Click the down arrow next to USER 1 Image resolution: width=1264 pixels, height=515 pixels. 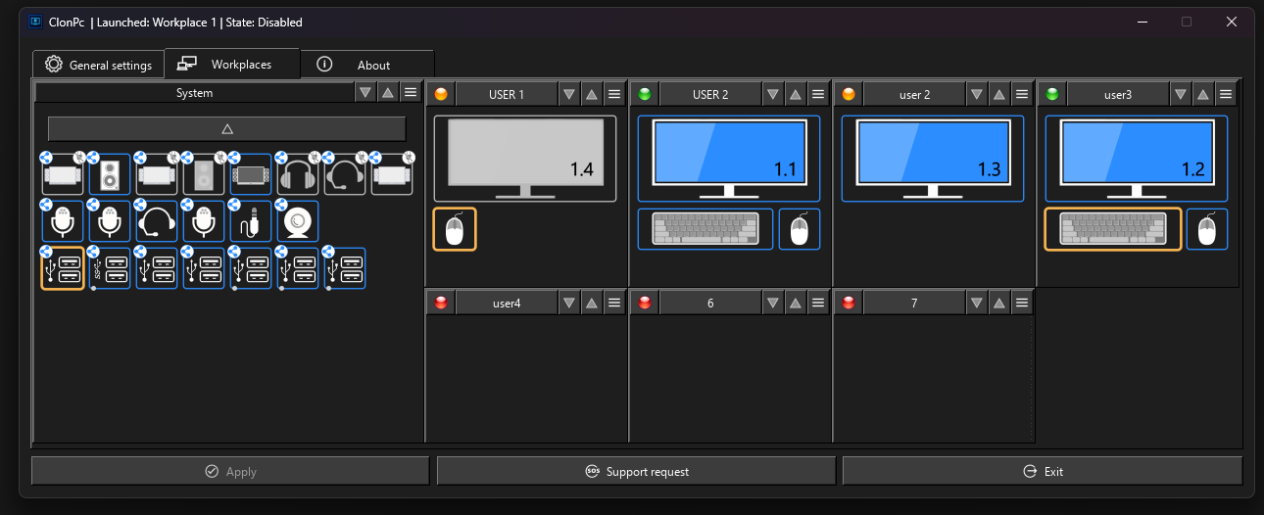coord(569,94)
